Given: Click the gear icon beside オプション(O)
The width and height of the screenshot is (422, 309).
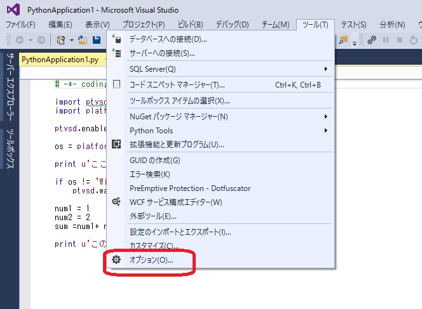Looking at the screenshot, I should (x=116, y=260).
